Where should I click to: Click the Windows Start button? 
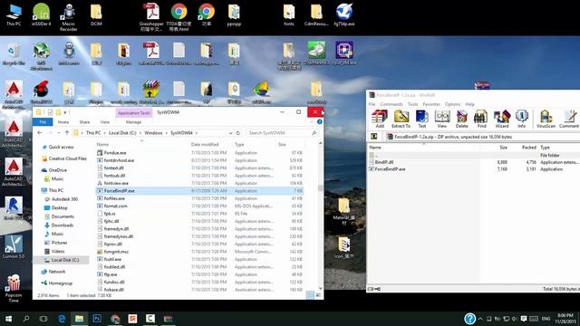[8, 319]
